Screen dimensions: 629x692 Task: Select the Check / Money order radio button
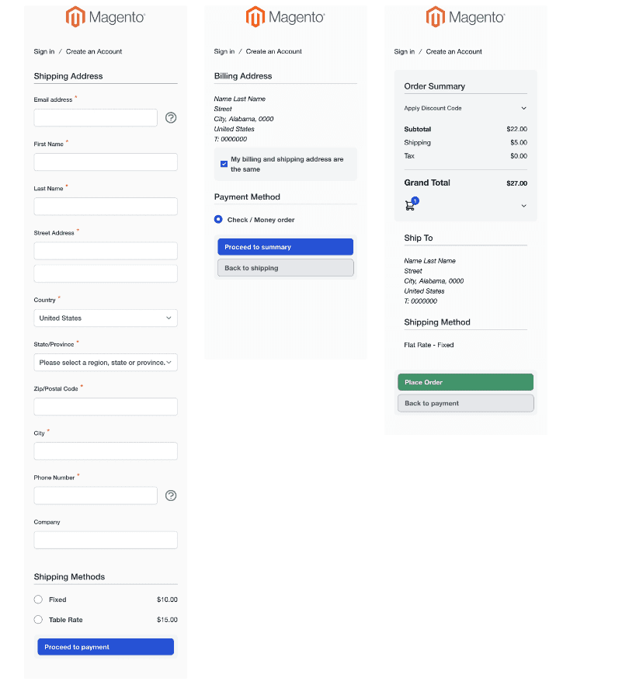(219, 220)
